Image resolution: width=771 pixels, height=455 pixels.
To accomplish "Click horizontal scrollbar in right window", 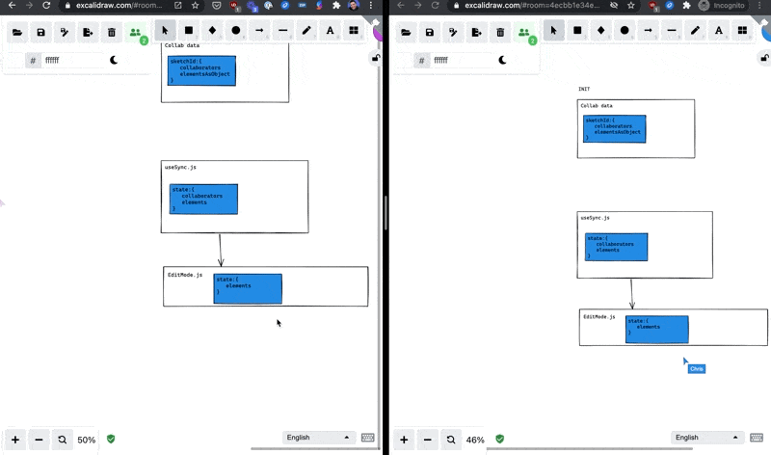I will point(590,448).
